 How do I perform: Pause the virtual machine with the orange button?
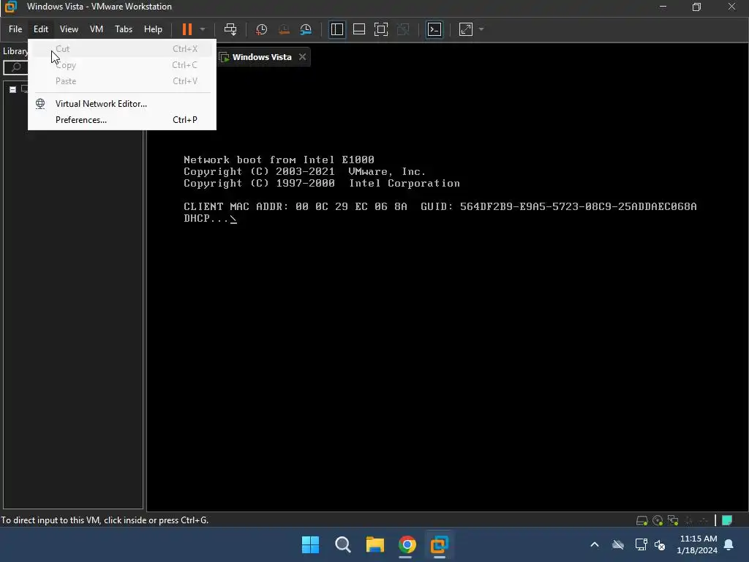coord(187,29)
